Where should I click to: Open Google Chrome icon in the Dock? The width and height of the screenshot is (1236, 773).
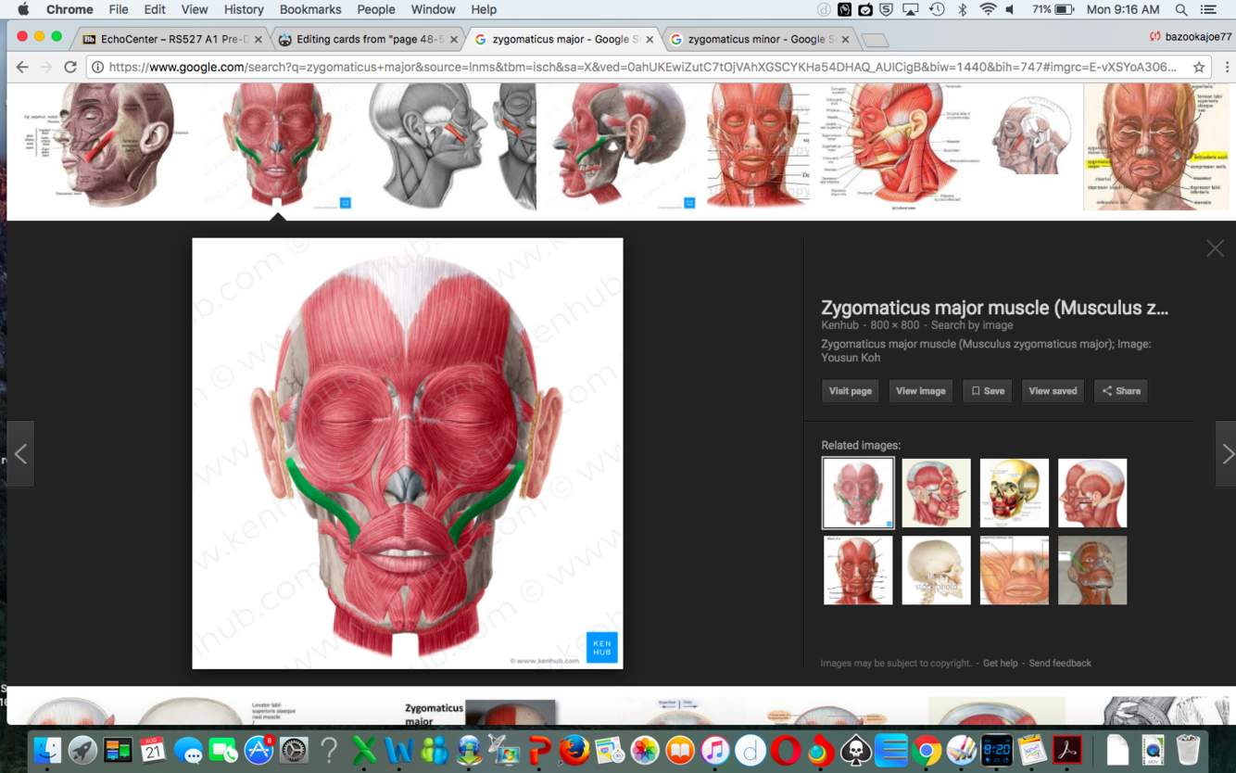pyautogui.click(x=926, y=750)
